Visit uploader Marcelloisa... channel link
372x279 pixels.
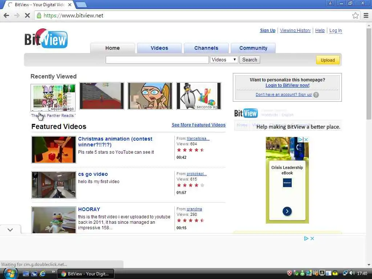pos(198,138)
